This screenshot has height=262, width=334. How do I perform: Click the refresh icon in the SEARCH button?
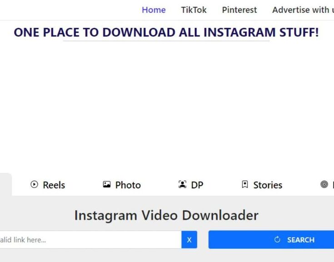click(277, 240)
